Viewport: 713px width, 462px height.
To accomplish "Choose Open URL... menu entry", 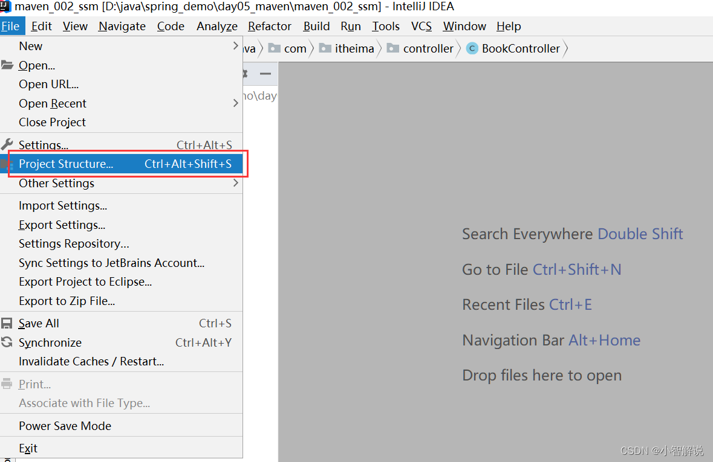I will (122, 84).
